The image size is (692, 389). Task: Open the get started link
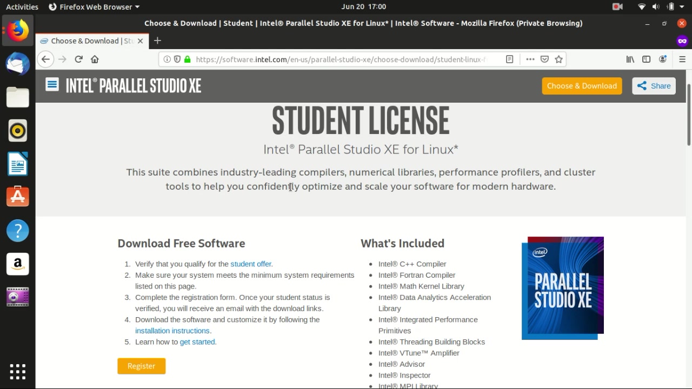point(197,341)
